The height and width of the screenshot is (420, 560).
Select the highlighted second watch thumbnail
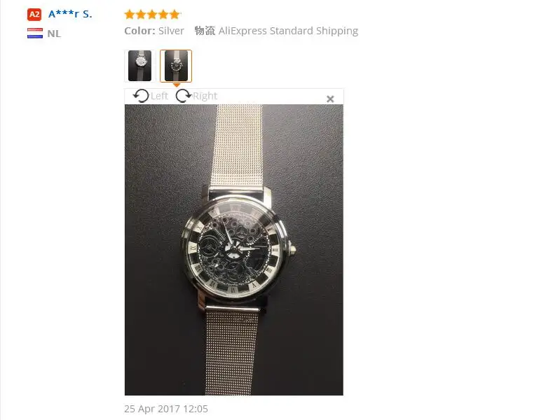tap(176, 66)
